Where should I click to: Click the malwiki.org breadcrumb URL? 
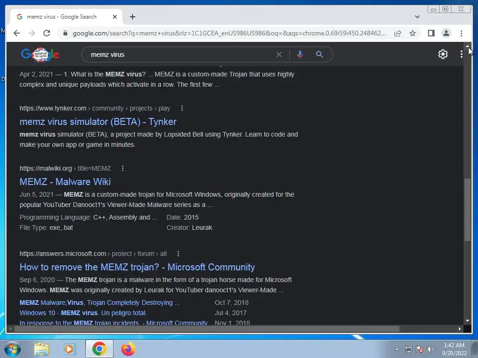pos(65,168)
